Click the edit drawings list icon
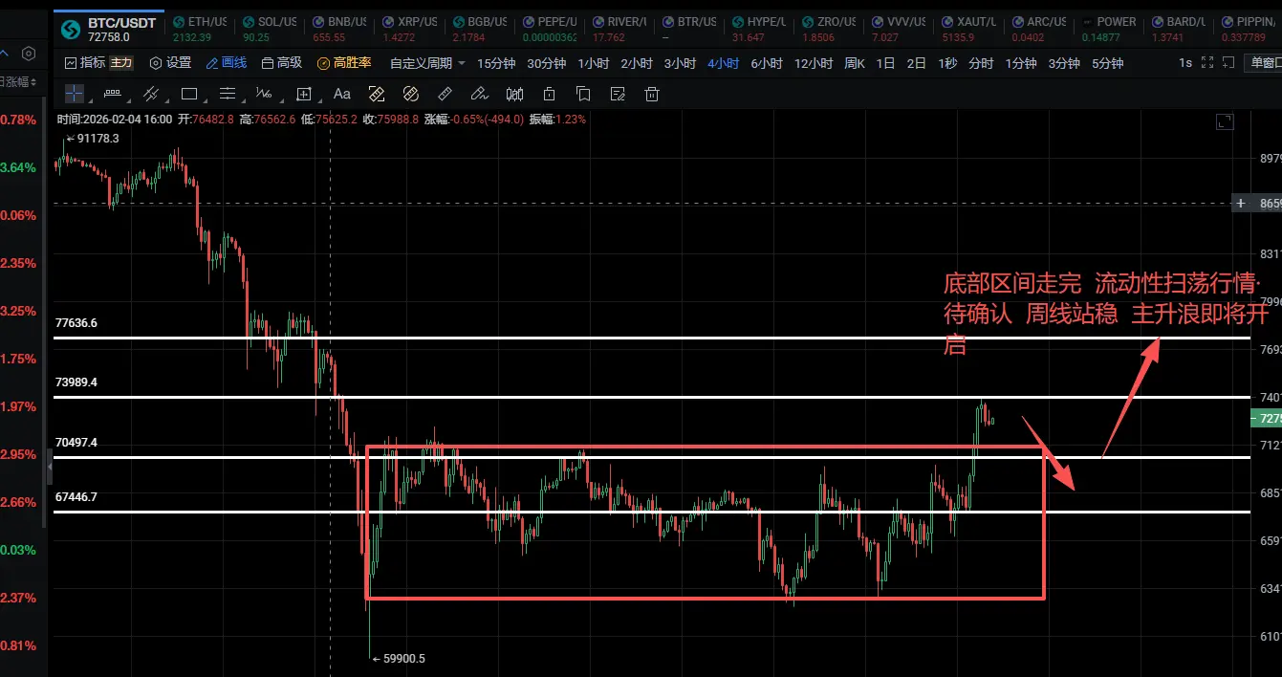This screenshot has width=1282, height=677. point(618,94)
